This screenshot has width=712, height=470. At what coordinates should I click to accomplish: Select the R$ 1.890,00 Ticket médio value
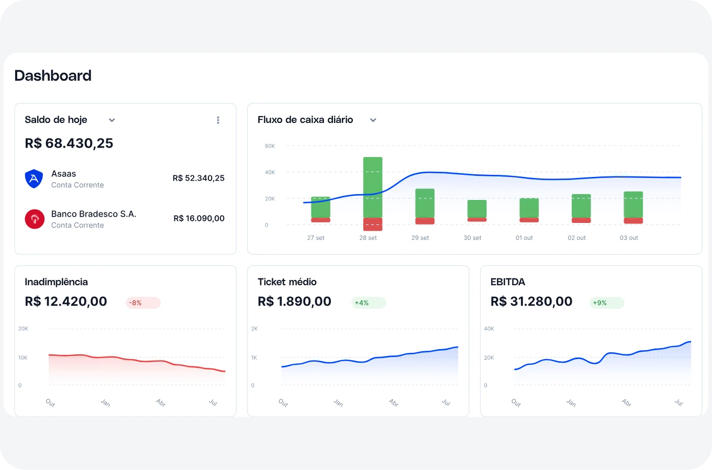click(294, 302)
